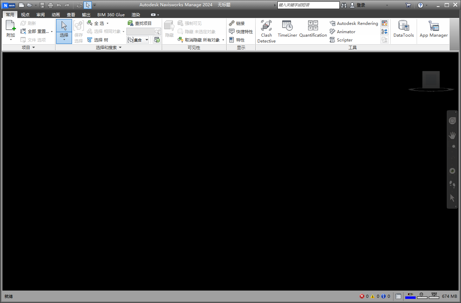Open the BIM 360 Glue tab

pos(111,15)
